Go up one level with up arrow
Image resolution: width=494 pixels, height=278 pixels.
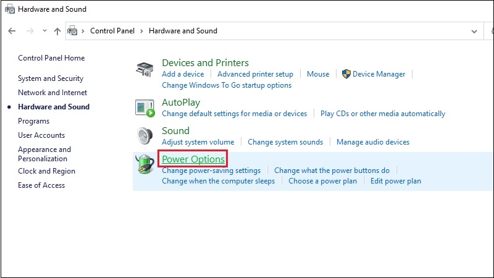(57, 32)
